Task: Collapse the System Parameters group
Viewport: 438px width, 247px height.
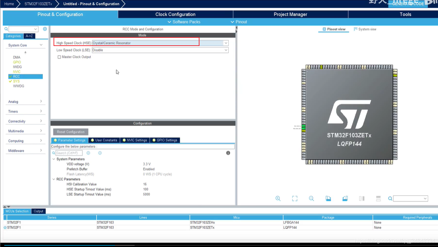Action: pos(54,159)
